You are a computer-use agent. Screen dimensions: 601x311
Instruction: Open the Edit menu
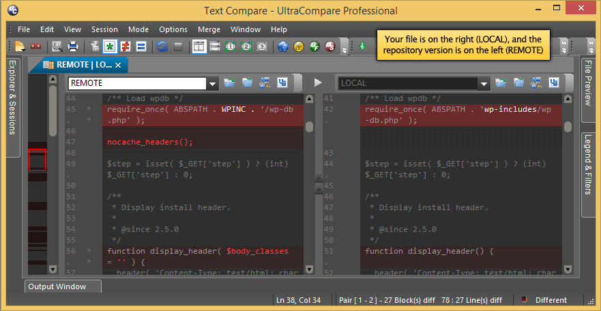coord(47,29)
